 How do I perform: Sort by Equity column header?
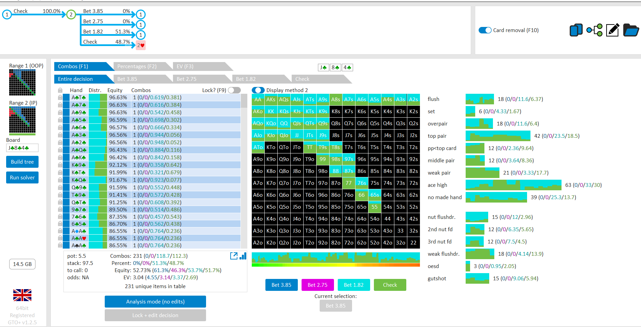click(x=115, y=90)
